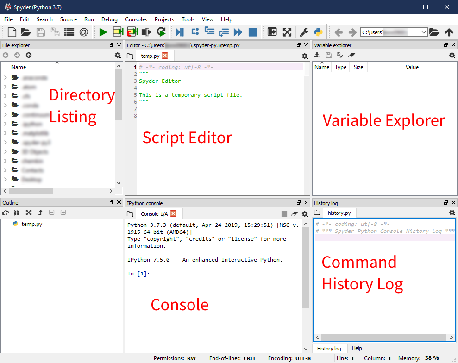Run file with the green play button
This screenshot has height=363, width=458.
tap(103, 32)
